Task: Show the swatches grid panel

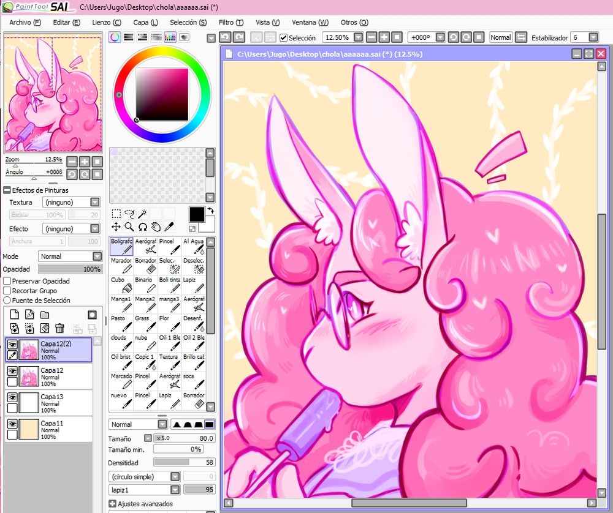Action: pos(170,37)
